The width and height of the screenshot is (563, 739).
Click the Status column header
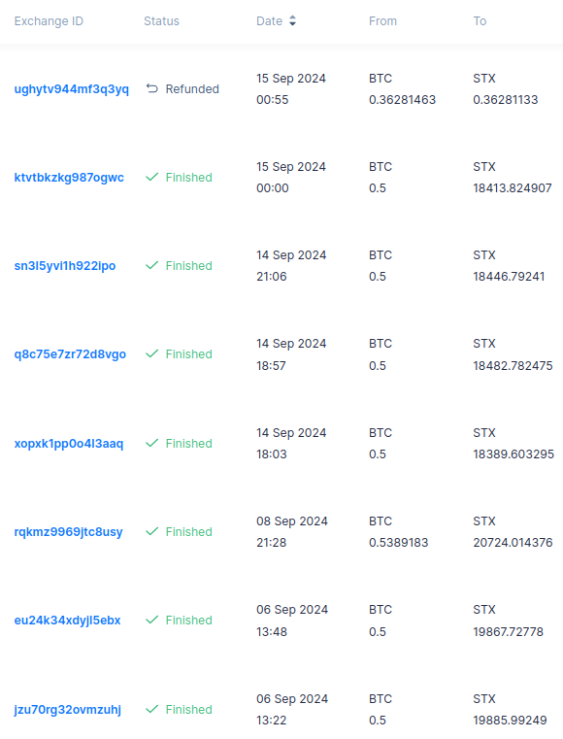(x=161, y=21)
